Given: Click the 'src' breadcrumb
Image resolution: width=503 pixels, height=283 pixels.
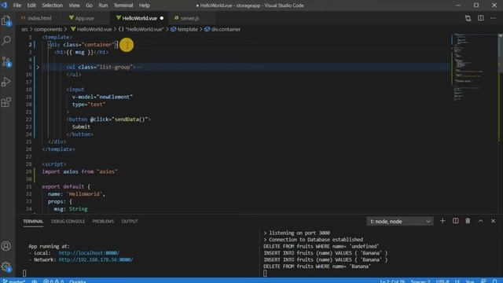Looking at the screenshot, I should 24,29.
